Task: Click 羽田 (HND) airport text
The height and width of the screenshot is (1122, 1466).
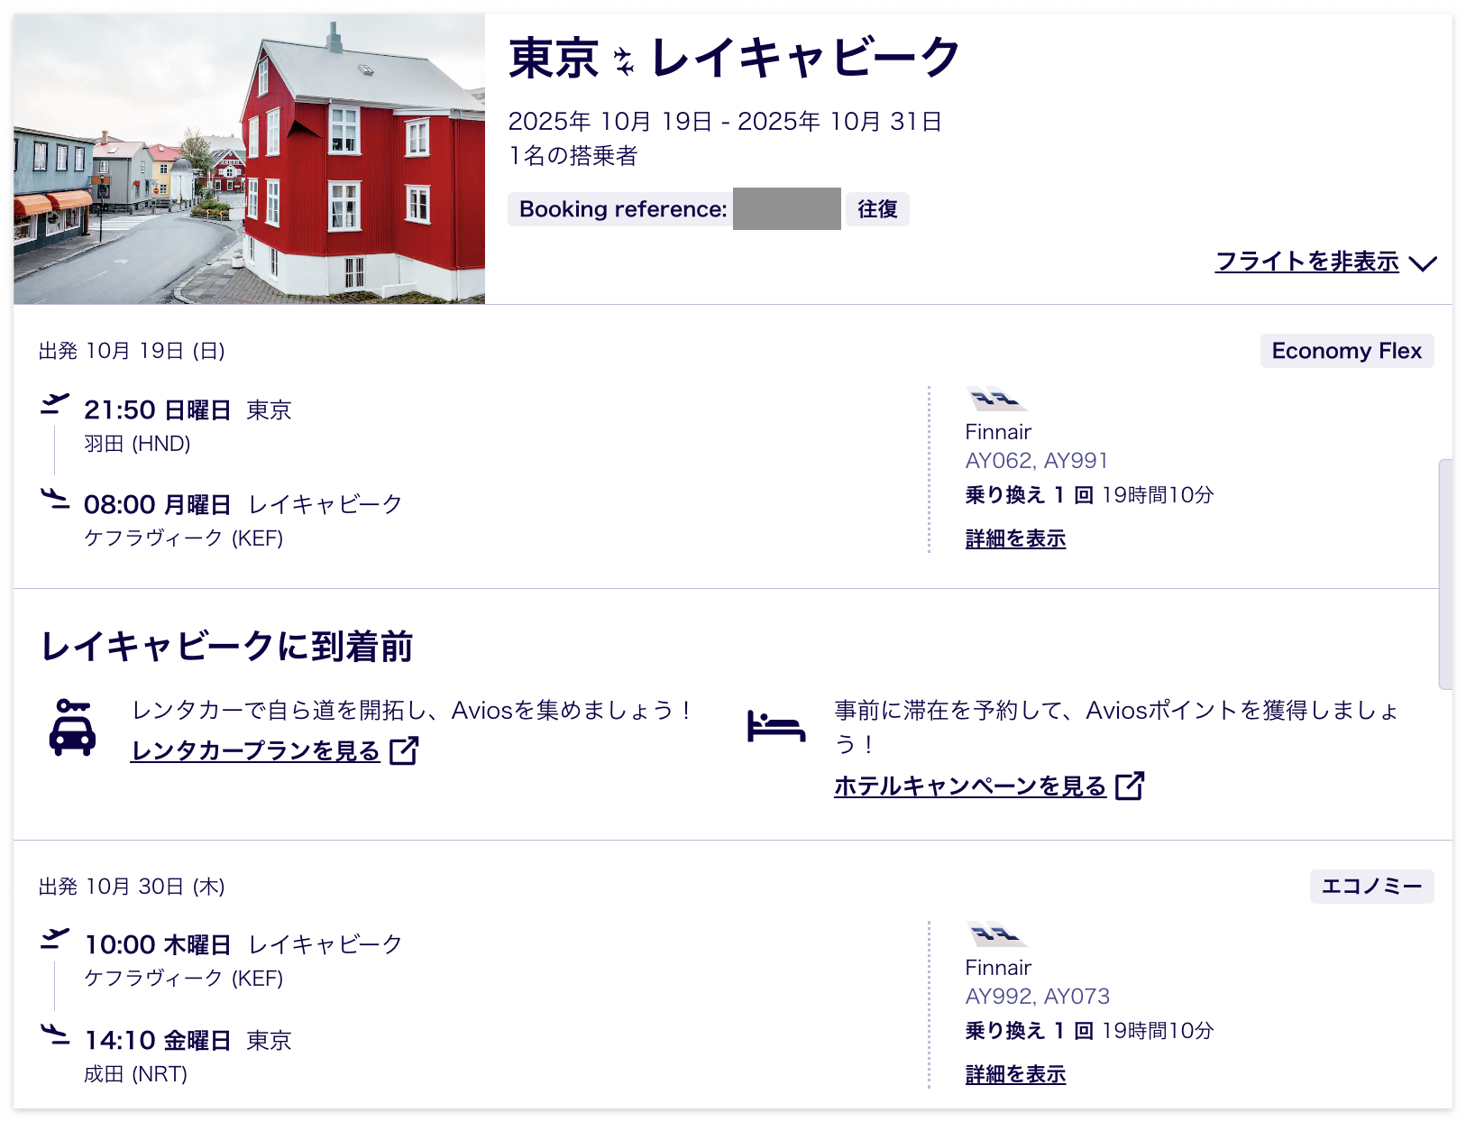Action: pos(137,444)
